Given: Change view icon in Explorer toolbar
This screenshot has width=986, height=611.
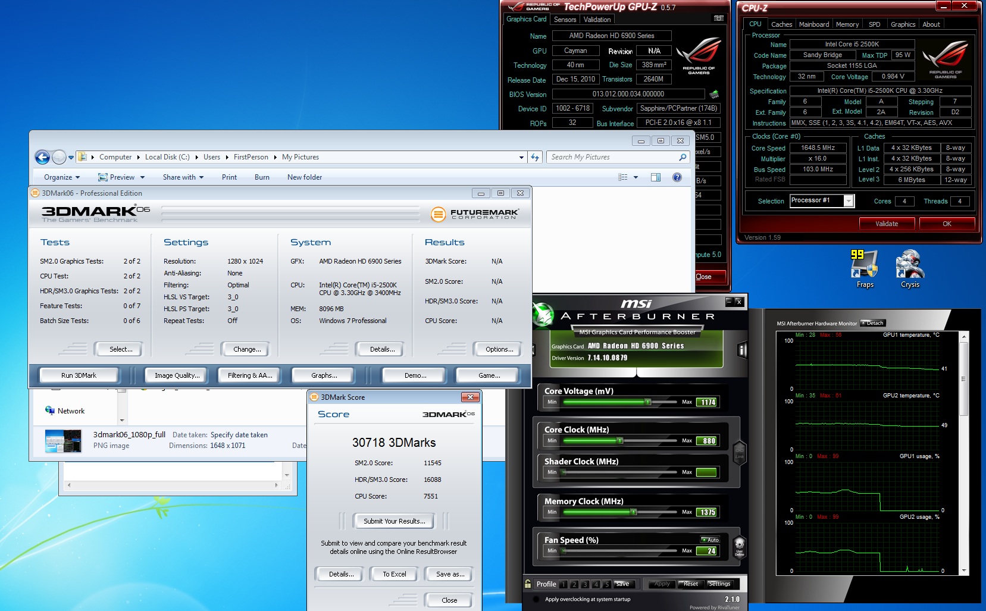Looking at the screenshot, I should click(x=622, y=177).
